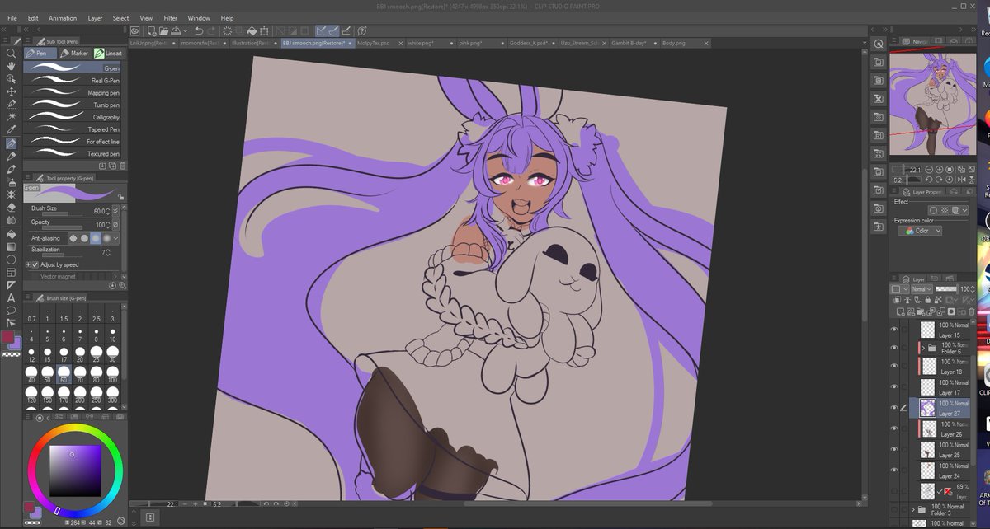The width and height of the screenshot is (990, 529).
Task: Select the Auto select magic wand tool
Action: (11, 117)
